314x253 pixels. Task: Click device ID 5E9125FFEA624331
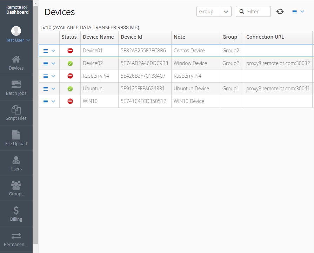[142, 89]
